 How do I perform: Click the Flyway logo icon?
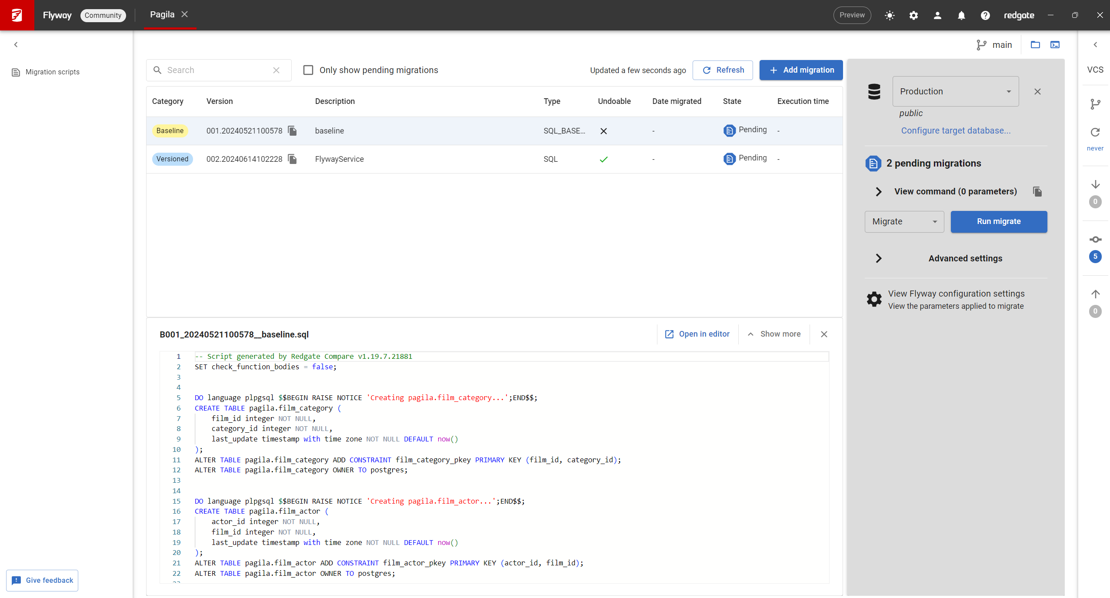[17, 15]
